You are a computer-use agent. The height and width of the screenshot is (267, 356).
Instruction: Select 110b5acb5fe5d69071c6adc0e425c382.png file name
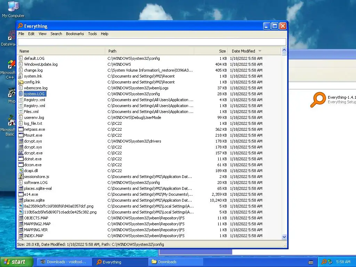point(60,212)
